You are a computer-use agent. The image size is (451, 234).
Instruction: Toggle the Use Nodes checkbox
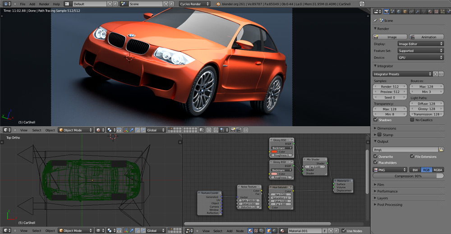tap(343, 231)
